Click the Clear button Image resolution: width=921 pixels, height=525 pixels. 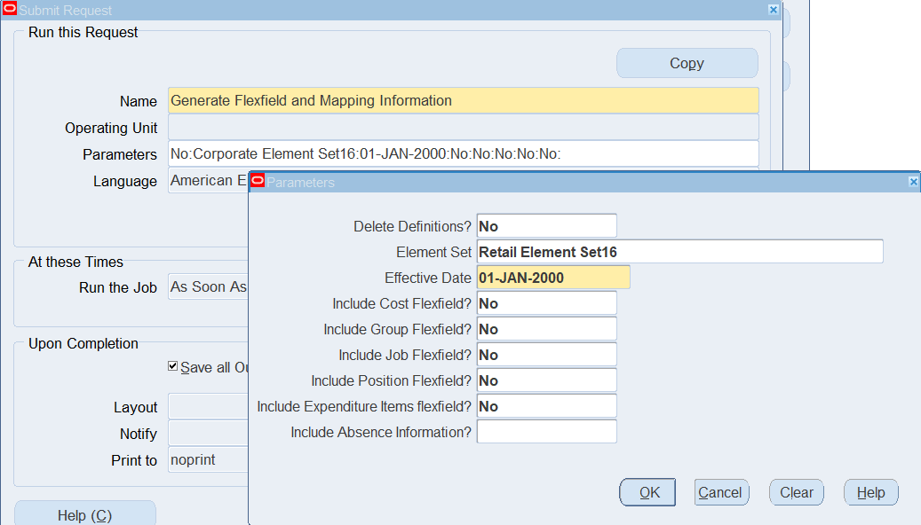[796, 492]
